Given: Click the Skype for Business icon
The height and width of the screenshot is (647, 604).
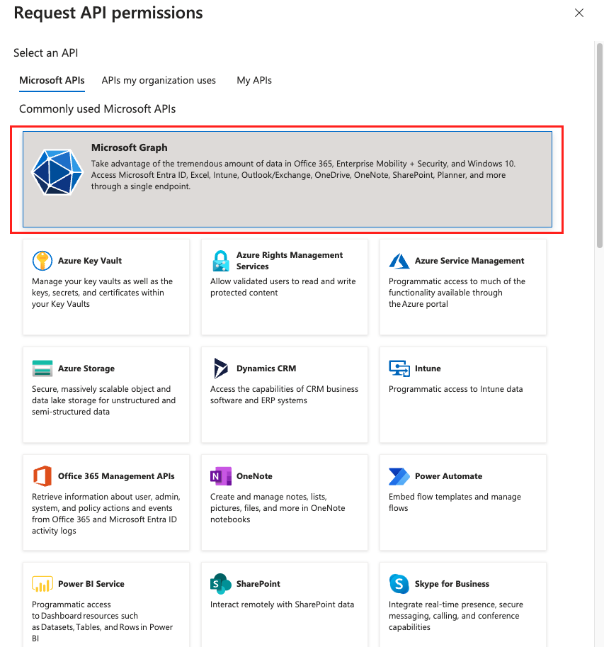Looking at the screenshot, I should [399, 584].
